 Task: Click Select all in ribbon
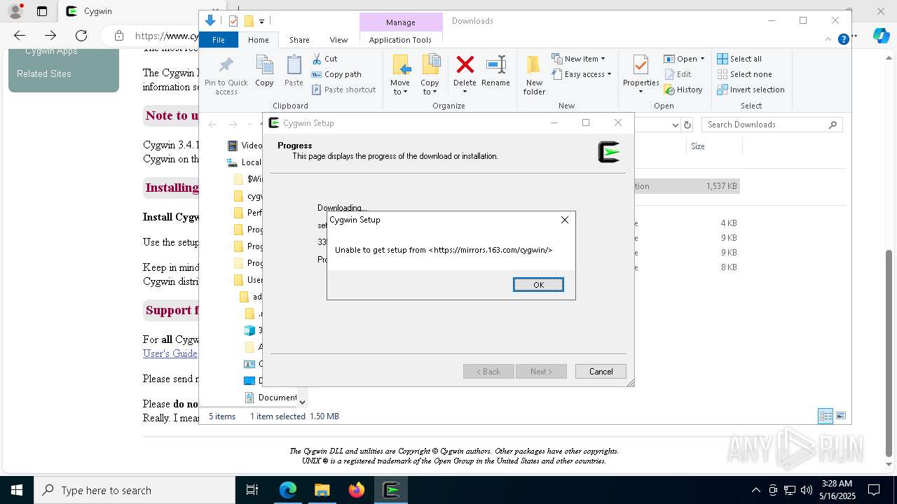(x=739, y=59)
